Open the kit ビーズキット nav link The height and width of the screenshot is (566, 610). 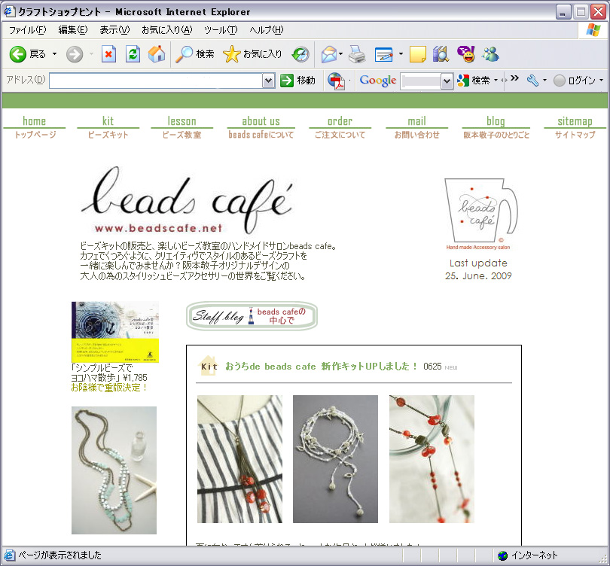tap(108, 127)
